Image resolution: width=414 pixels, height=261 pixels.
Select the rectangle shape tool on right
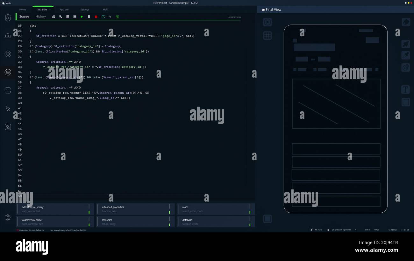tap(406, 102)
